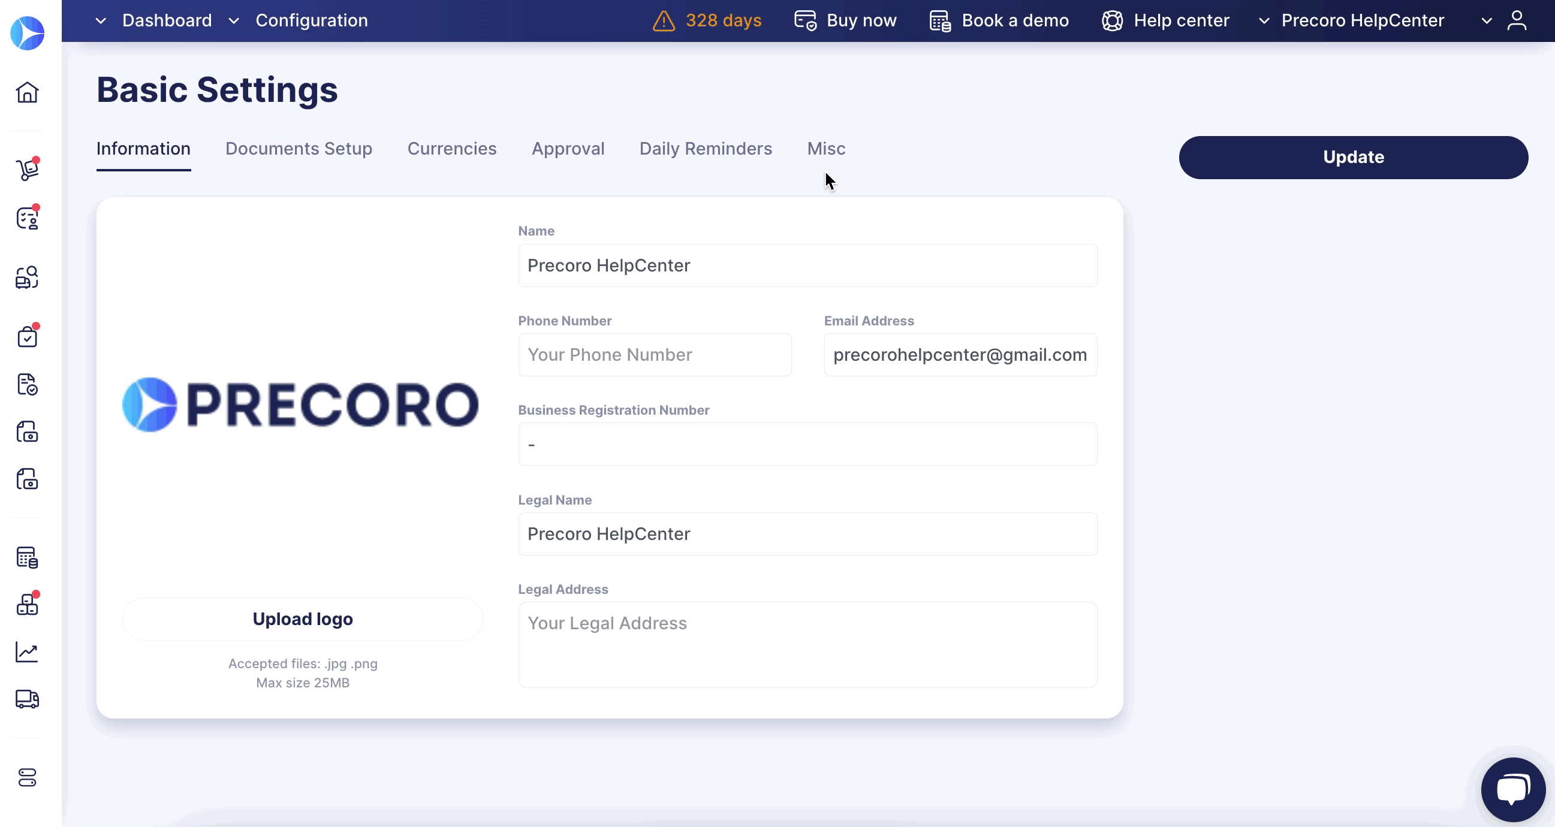Screen dimensions: 1555x827
Task: Click the Legal Address text area
Action: click(807, 645)
